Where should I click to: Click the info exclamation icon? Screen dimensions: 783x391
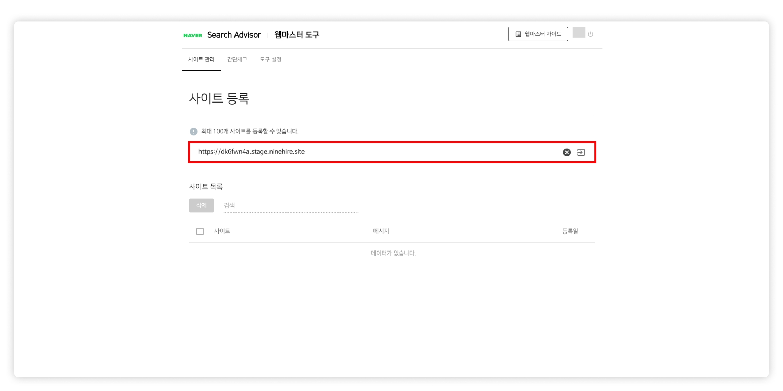pyautogui.click(x=193, y=131)
